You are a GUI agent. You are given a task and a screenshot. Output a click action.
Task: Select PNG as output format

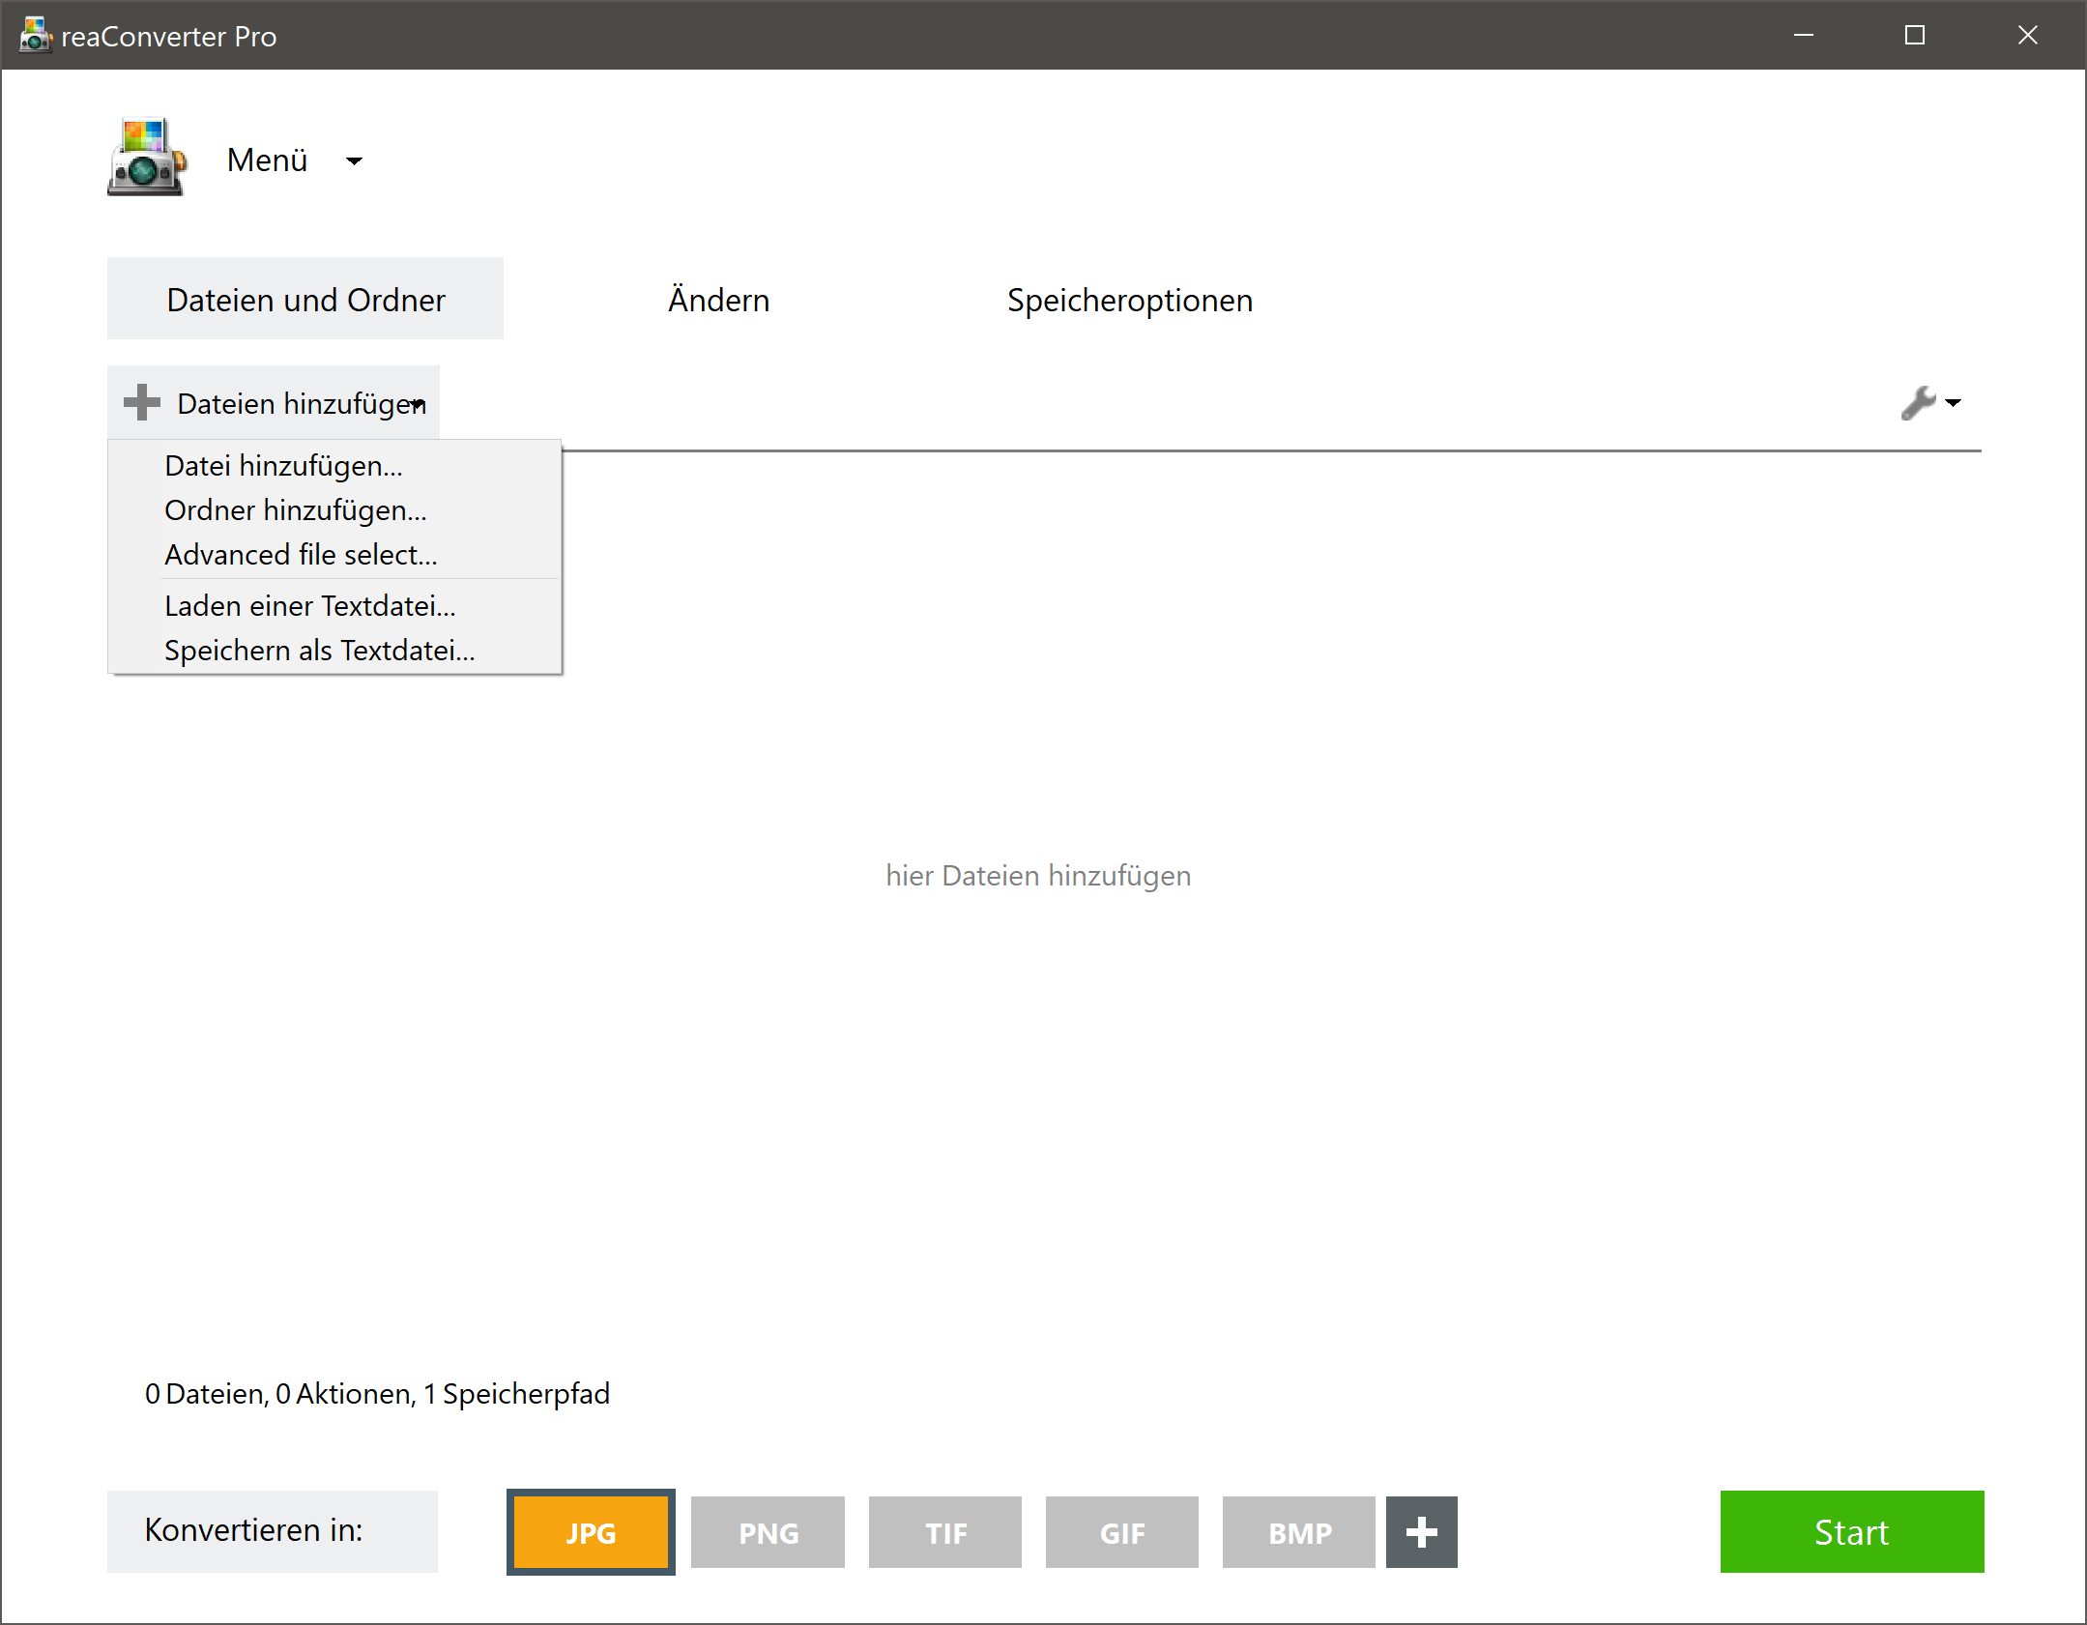point(768,1532)
